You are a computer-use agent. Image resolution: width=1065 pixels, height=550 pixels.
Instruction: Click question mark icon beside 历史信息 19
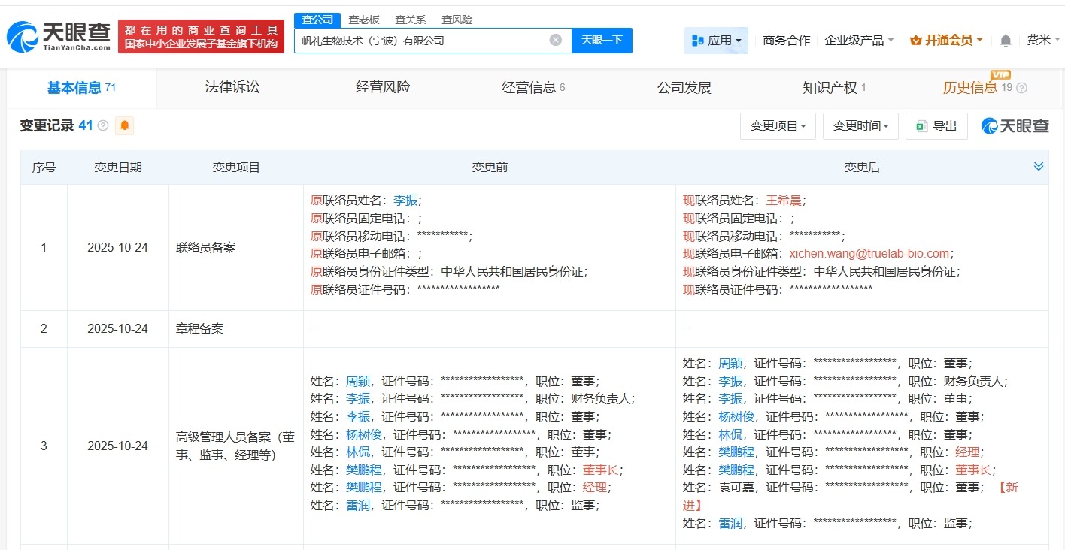pyautogui.click(x=1021, y=88)
